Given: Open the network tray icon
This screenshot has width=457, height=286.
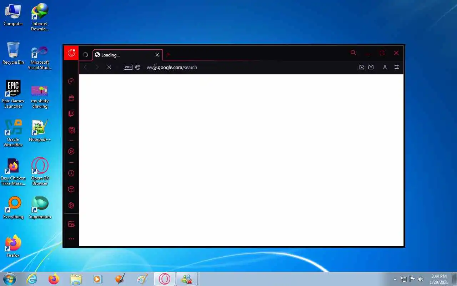Looking at the screenshot, I should (x=403, y=279).
